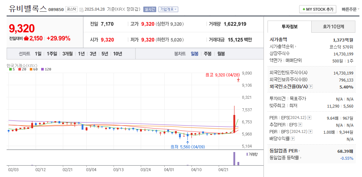
Task: Click the 52주최고 최저 value 11,290 5,560
Action: 340,106
